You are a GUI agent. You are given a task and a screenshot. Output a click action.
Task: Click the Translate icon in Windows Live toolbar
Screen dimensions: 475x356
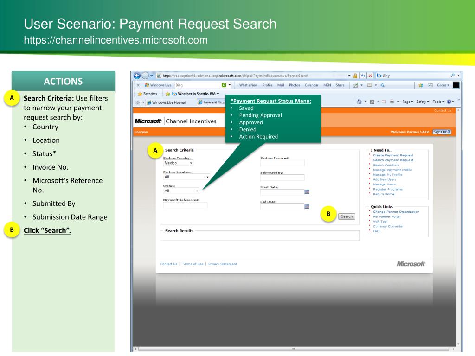point(383,85)
